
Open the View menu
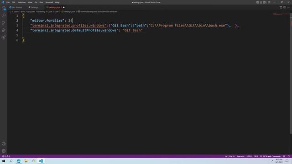click(30, 2)
